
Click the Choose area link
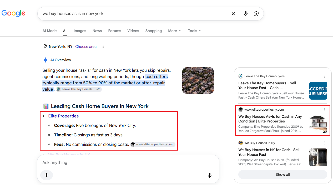coord(86,47)
